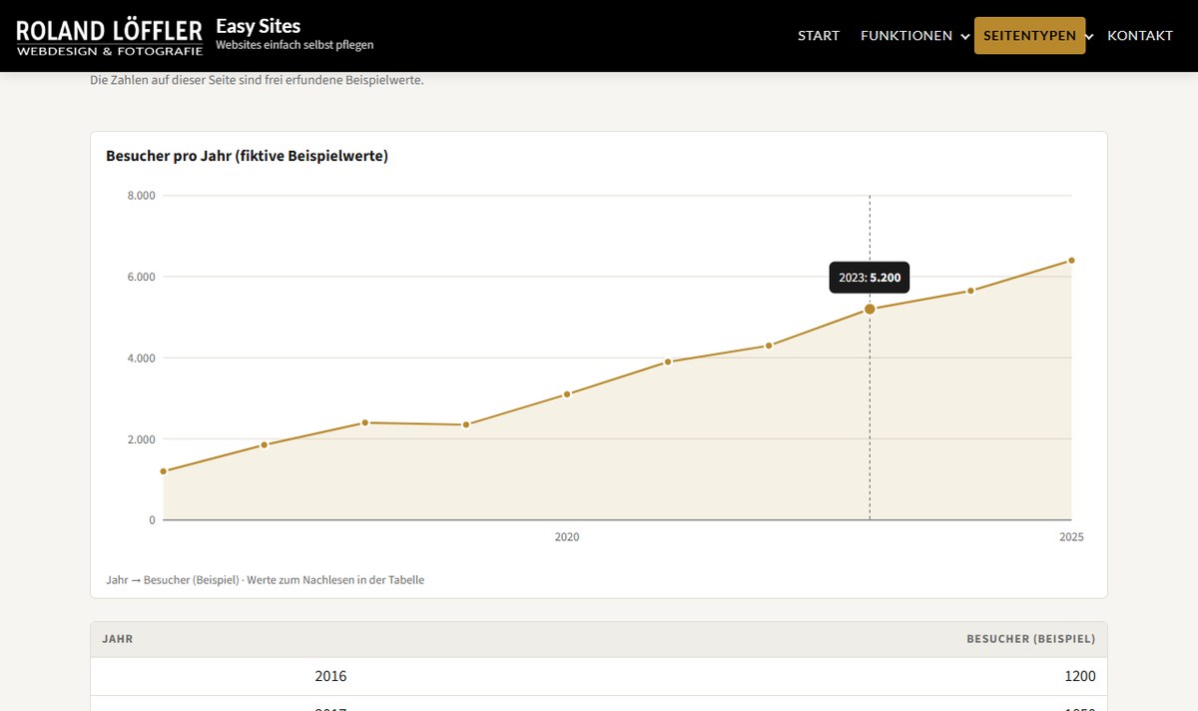The image size is (1198, 711).
Task: Click the 4.000 y-axis label
Action: (141, 357)
